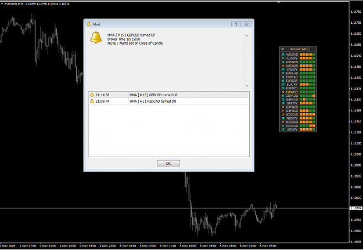Image resolution: width=363 pixels, height=250 pixels.
Task: Toggle the EURJPY alert note icon
Action: (283, 85)
